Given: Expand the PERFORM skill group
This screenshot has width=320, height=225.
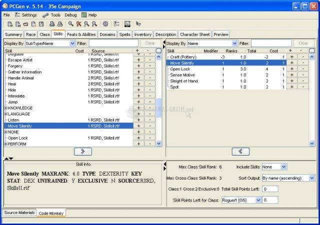Looking at the screenshot, I should click(6, 144).
